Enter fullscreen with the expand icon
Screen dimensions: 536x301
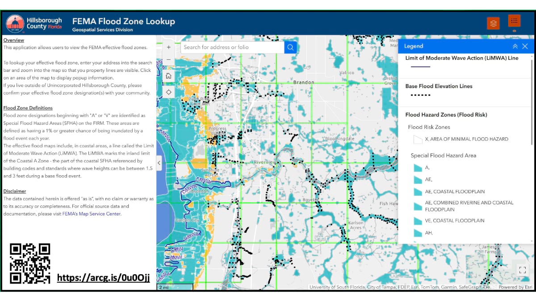[x=523, y=269]
